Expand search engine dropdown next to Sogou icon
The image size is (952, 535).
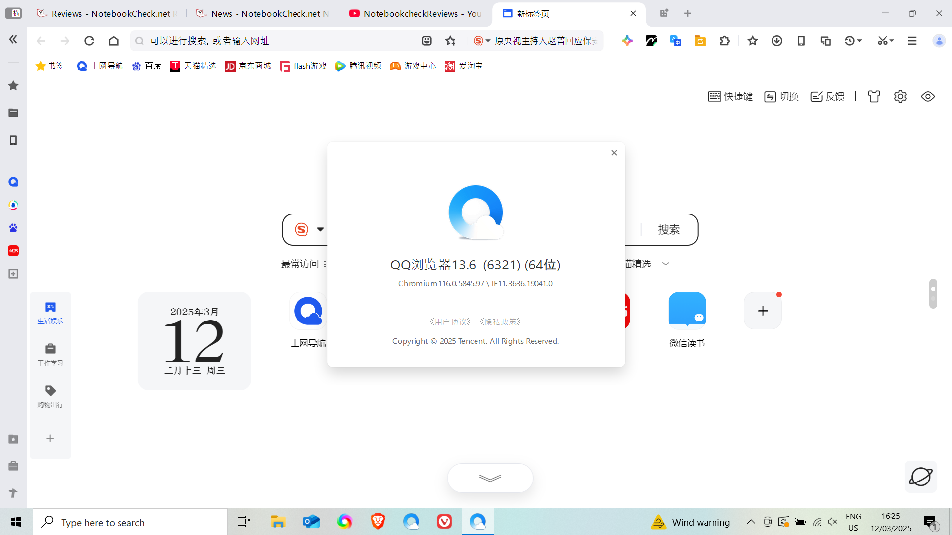pyautogui.click(x=320, y=229)
